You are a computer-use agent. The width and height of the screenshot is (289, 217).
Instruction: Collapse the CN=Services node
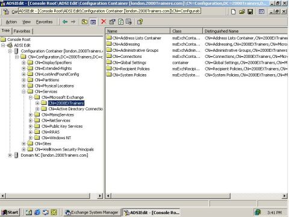click(x=23, y=92)
